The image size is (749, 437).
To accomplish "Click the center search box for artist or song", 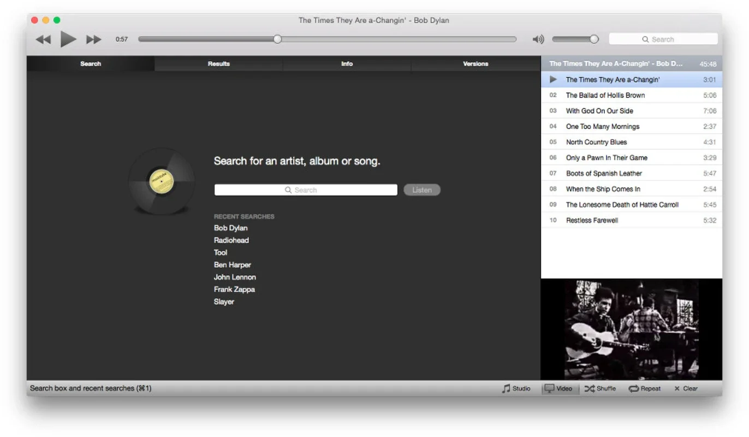I will tap(306, 190).
